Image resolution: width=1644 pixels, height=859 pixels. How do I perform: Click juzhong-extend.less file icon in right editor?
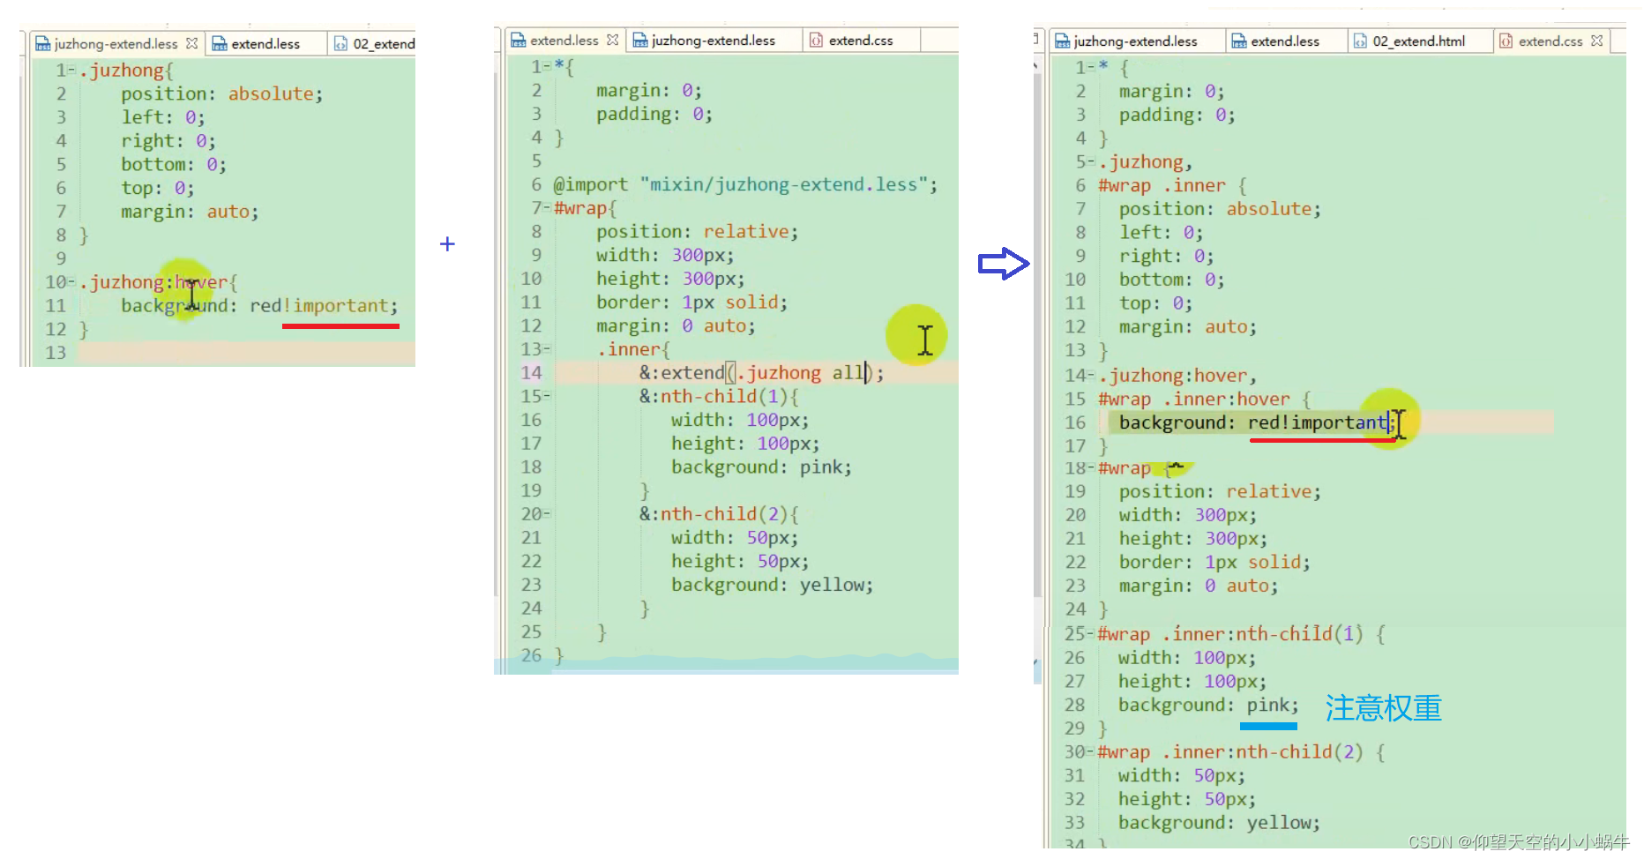point(1063,41)
